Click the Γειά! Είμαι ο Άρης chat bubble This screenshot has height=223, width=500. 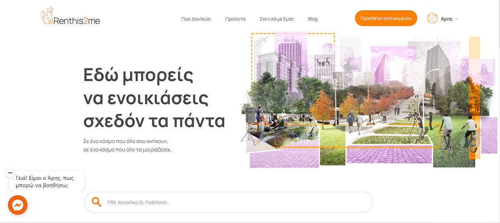47,182
